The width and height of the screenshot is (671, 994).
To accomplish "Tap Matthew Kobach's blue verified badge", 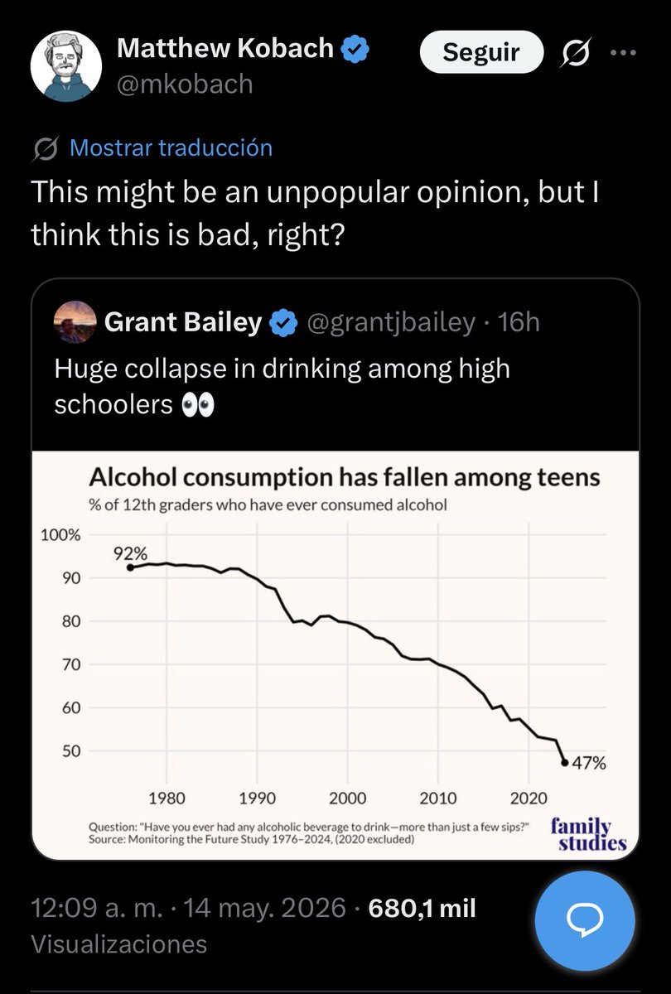I will pos(355,50).
